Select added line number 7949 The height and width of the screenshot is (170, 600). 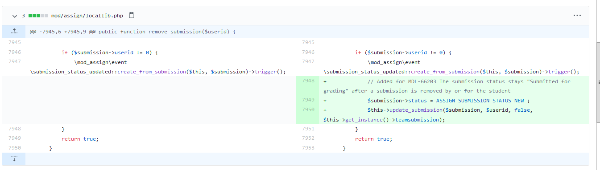point(308,100)
